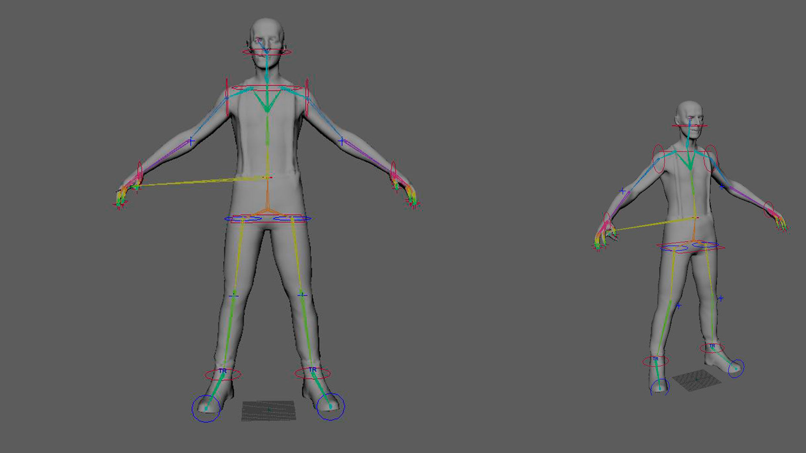The height and width of the screenshot is (453, 806).
Task: Click screen-left blue toe circle, front-view character
Action: [206, 408]
